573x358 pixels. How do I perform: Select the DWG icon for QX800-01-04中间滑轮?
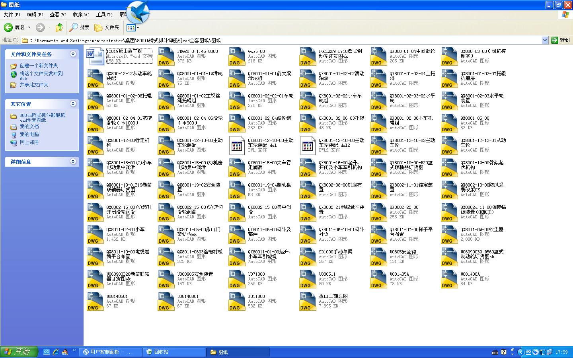(379, 56)
